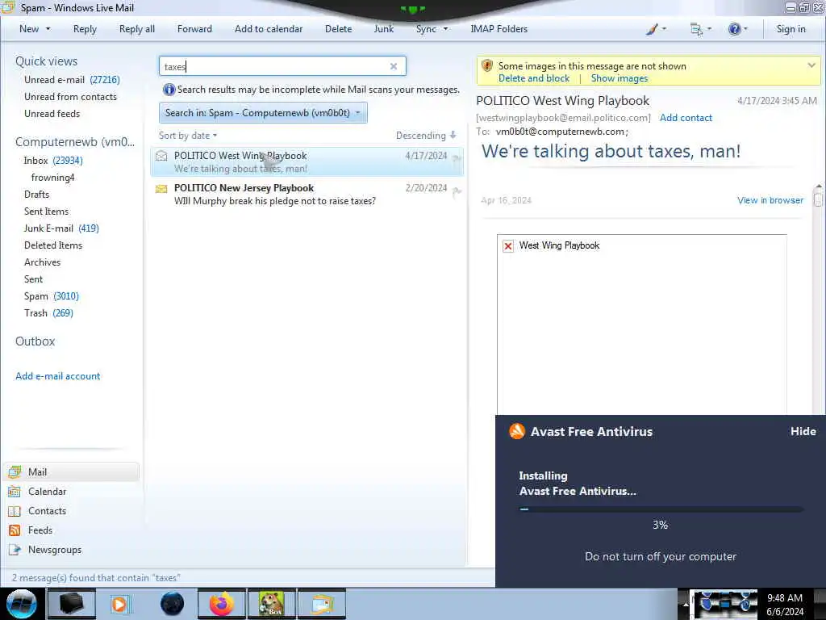The width and height of the screenshot is (826, 620).
Task: Delete the selected message
Action: click(x=338, y=29)
